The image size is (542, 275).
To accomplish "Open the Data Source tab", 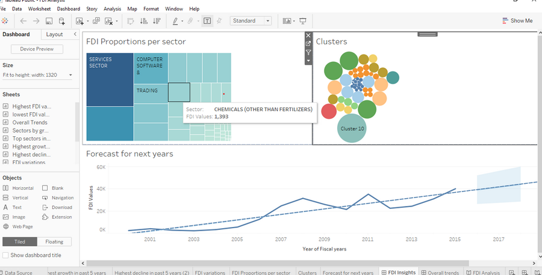I will point(16,272).
